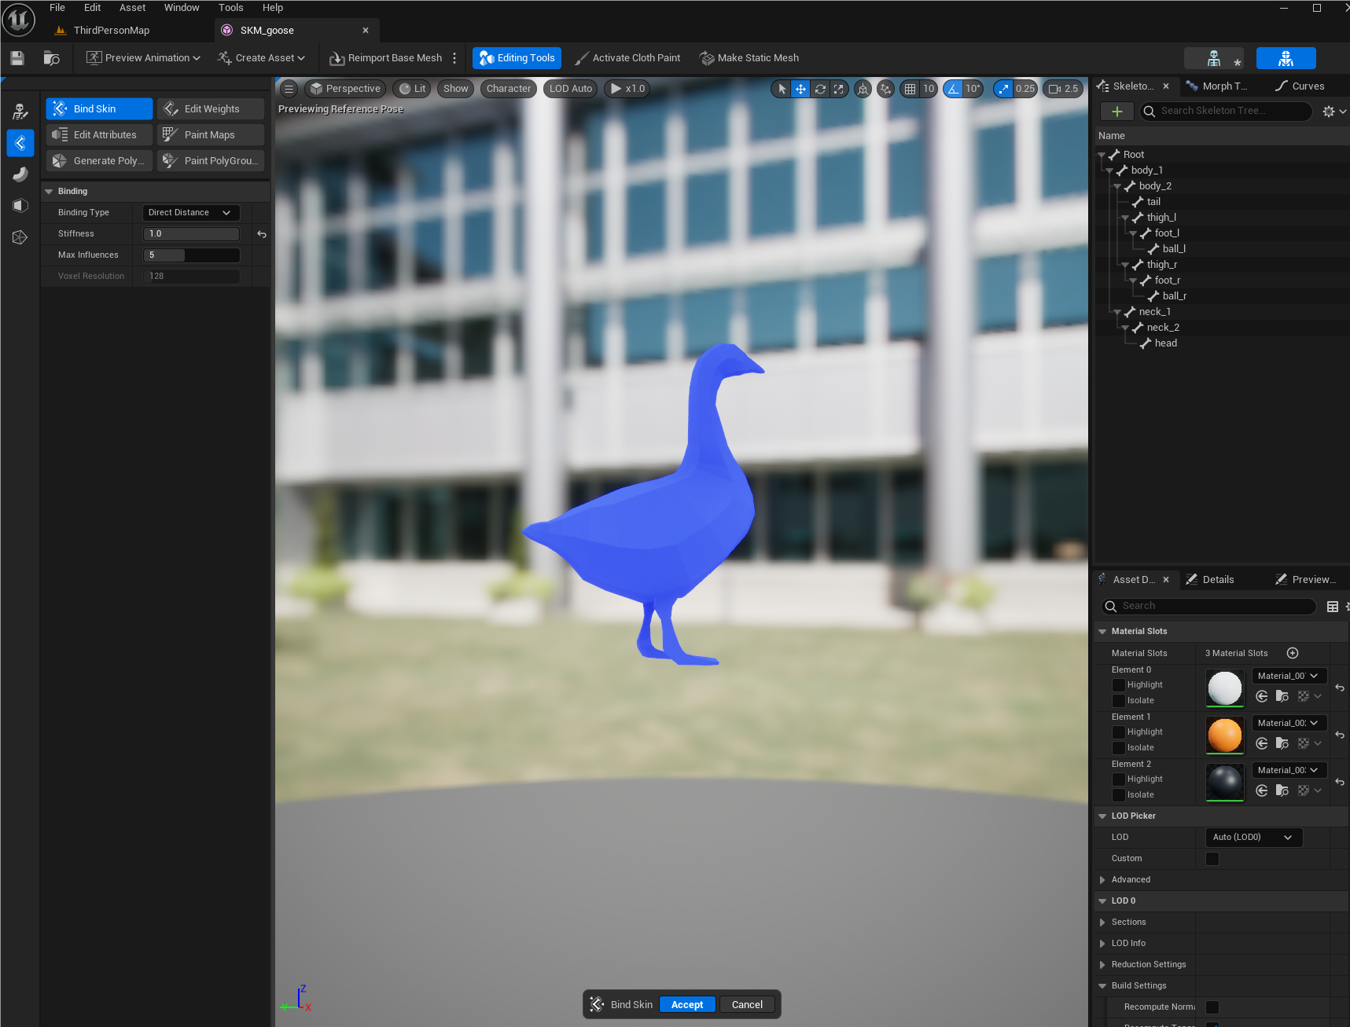Screen dimensions: 1350x1027
Task: Collapse the Material Slots section
Action: pyautogui.click(x=1102, y=632)
